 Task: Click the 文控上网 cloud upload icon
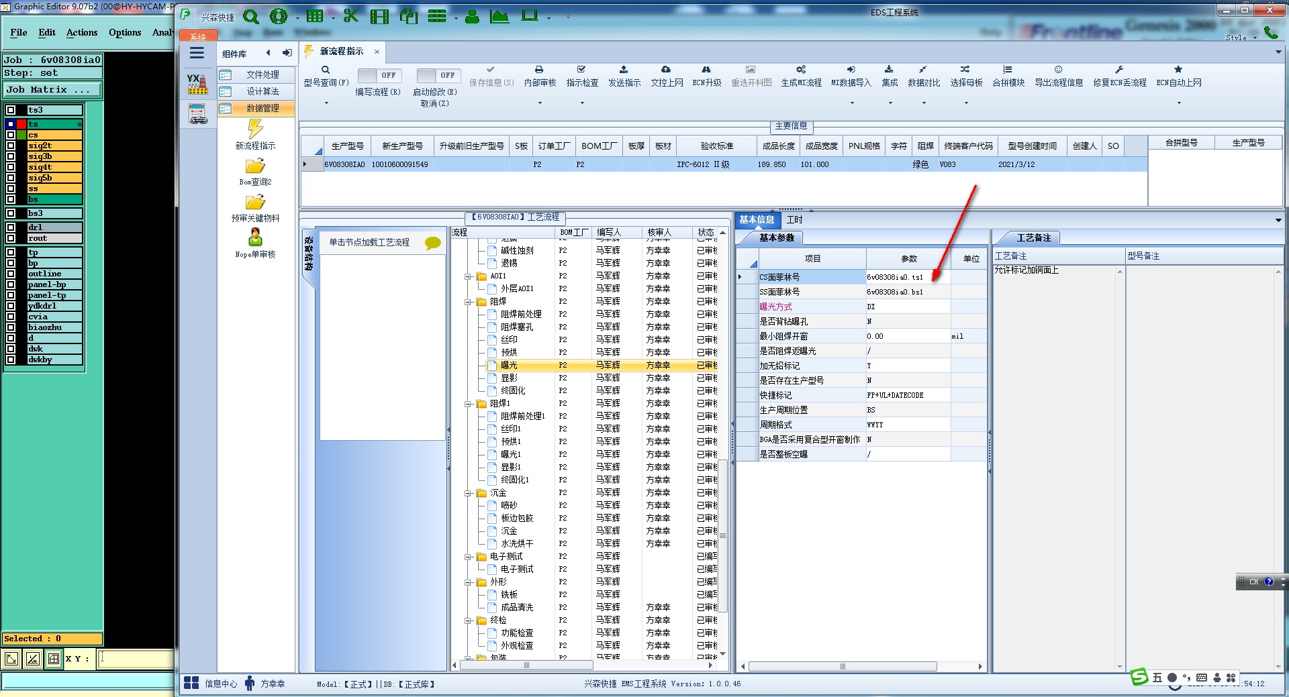[666, 69]
